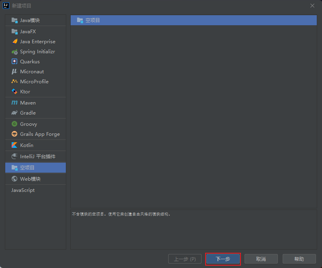Click the MicroProfile logo icon

click(x=14, y=81)
